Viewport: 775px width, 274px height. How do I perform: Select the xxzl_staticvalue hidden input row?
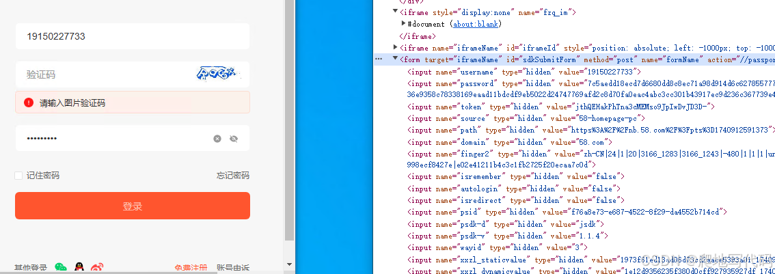(x=590, y=260)
